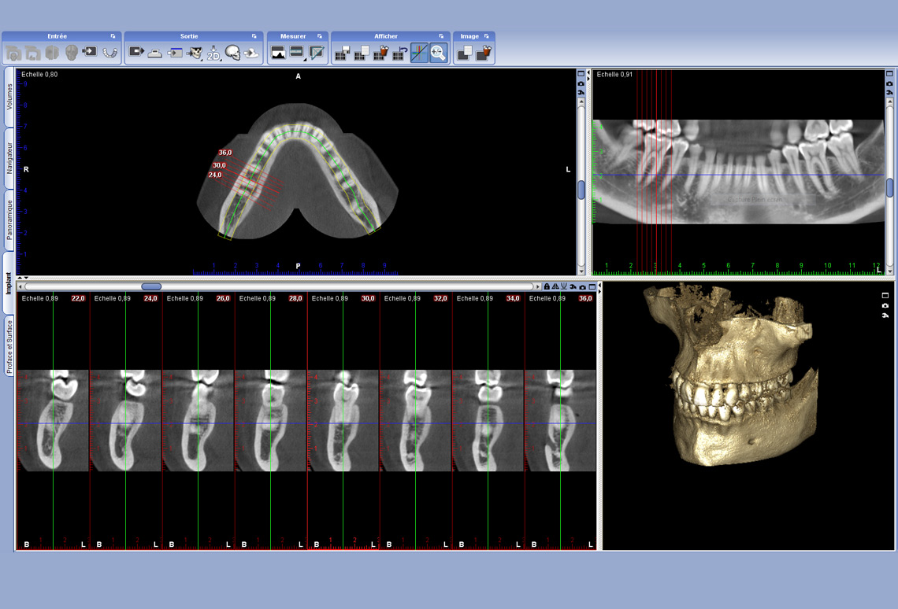Click the 30,0 slice label on axial view
The height and width of the screenshot is (609, 898).
(x=218, y=165)
